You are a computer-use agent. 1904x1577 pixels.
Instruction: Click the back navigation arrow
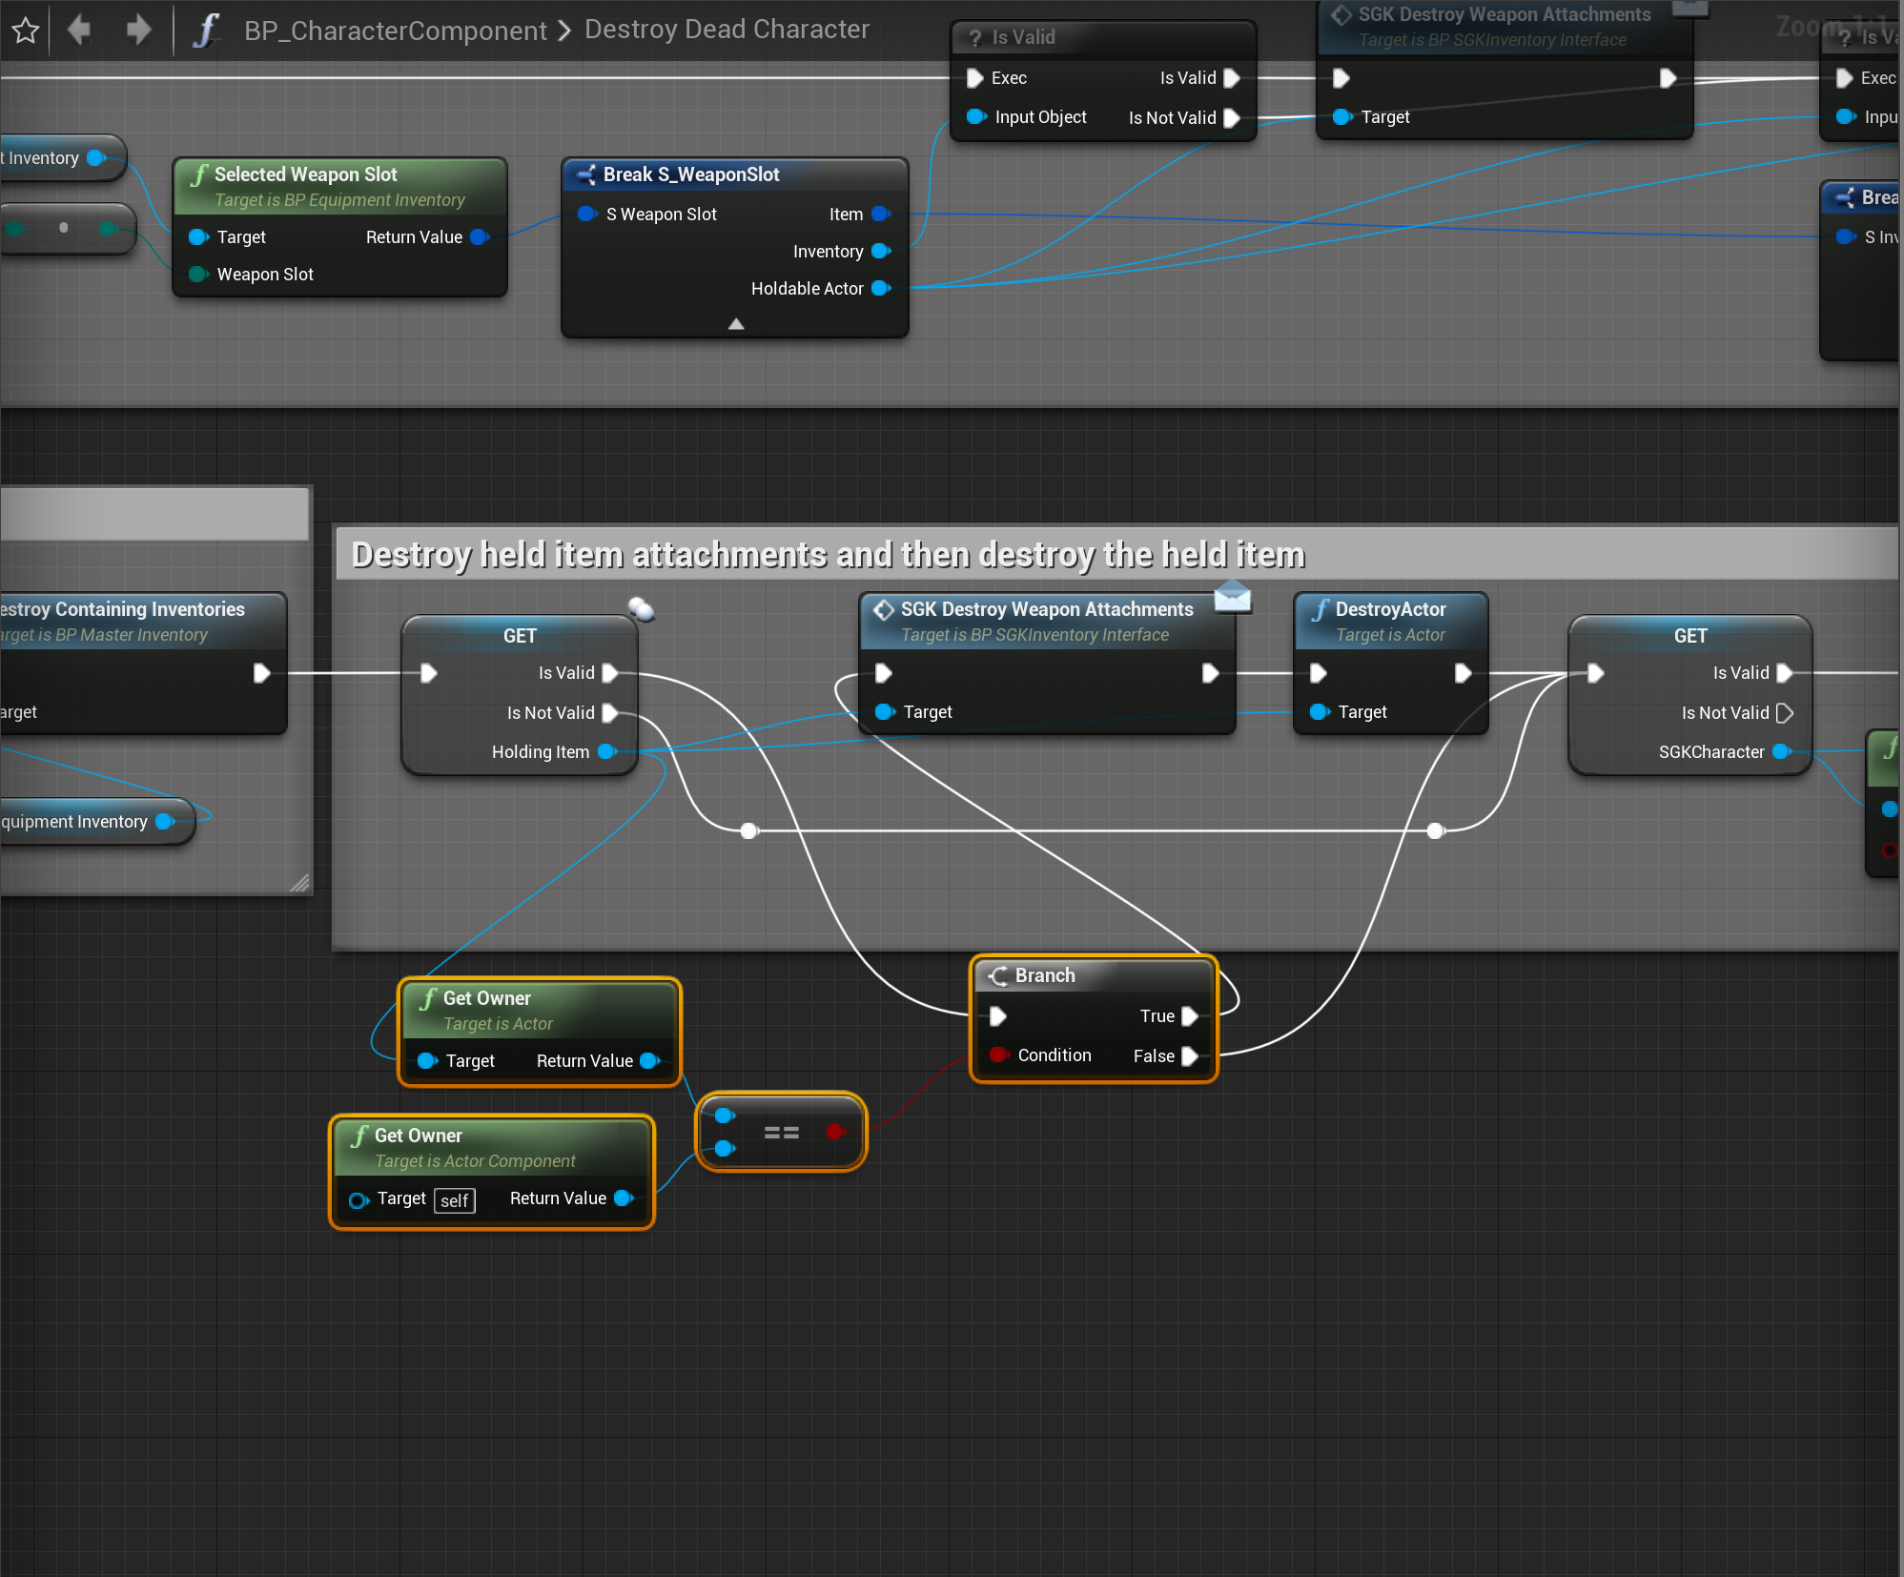click(x=79, y=30)
